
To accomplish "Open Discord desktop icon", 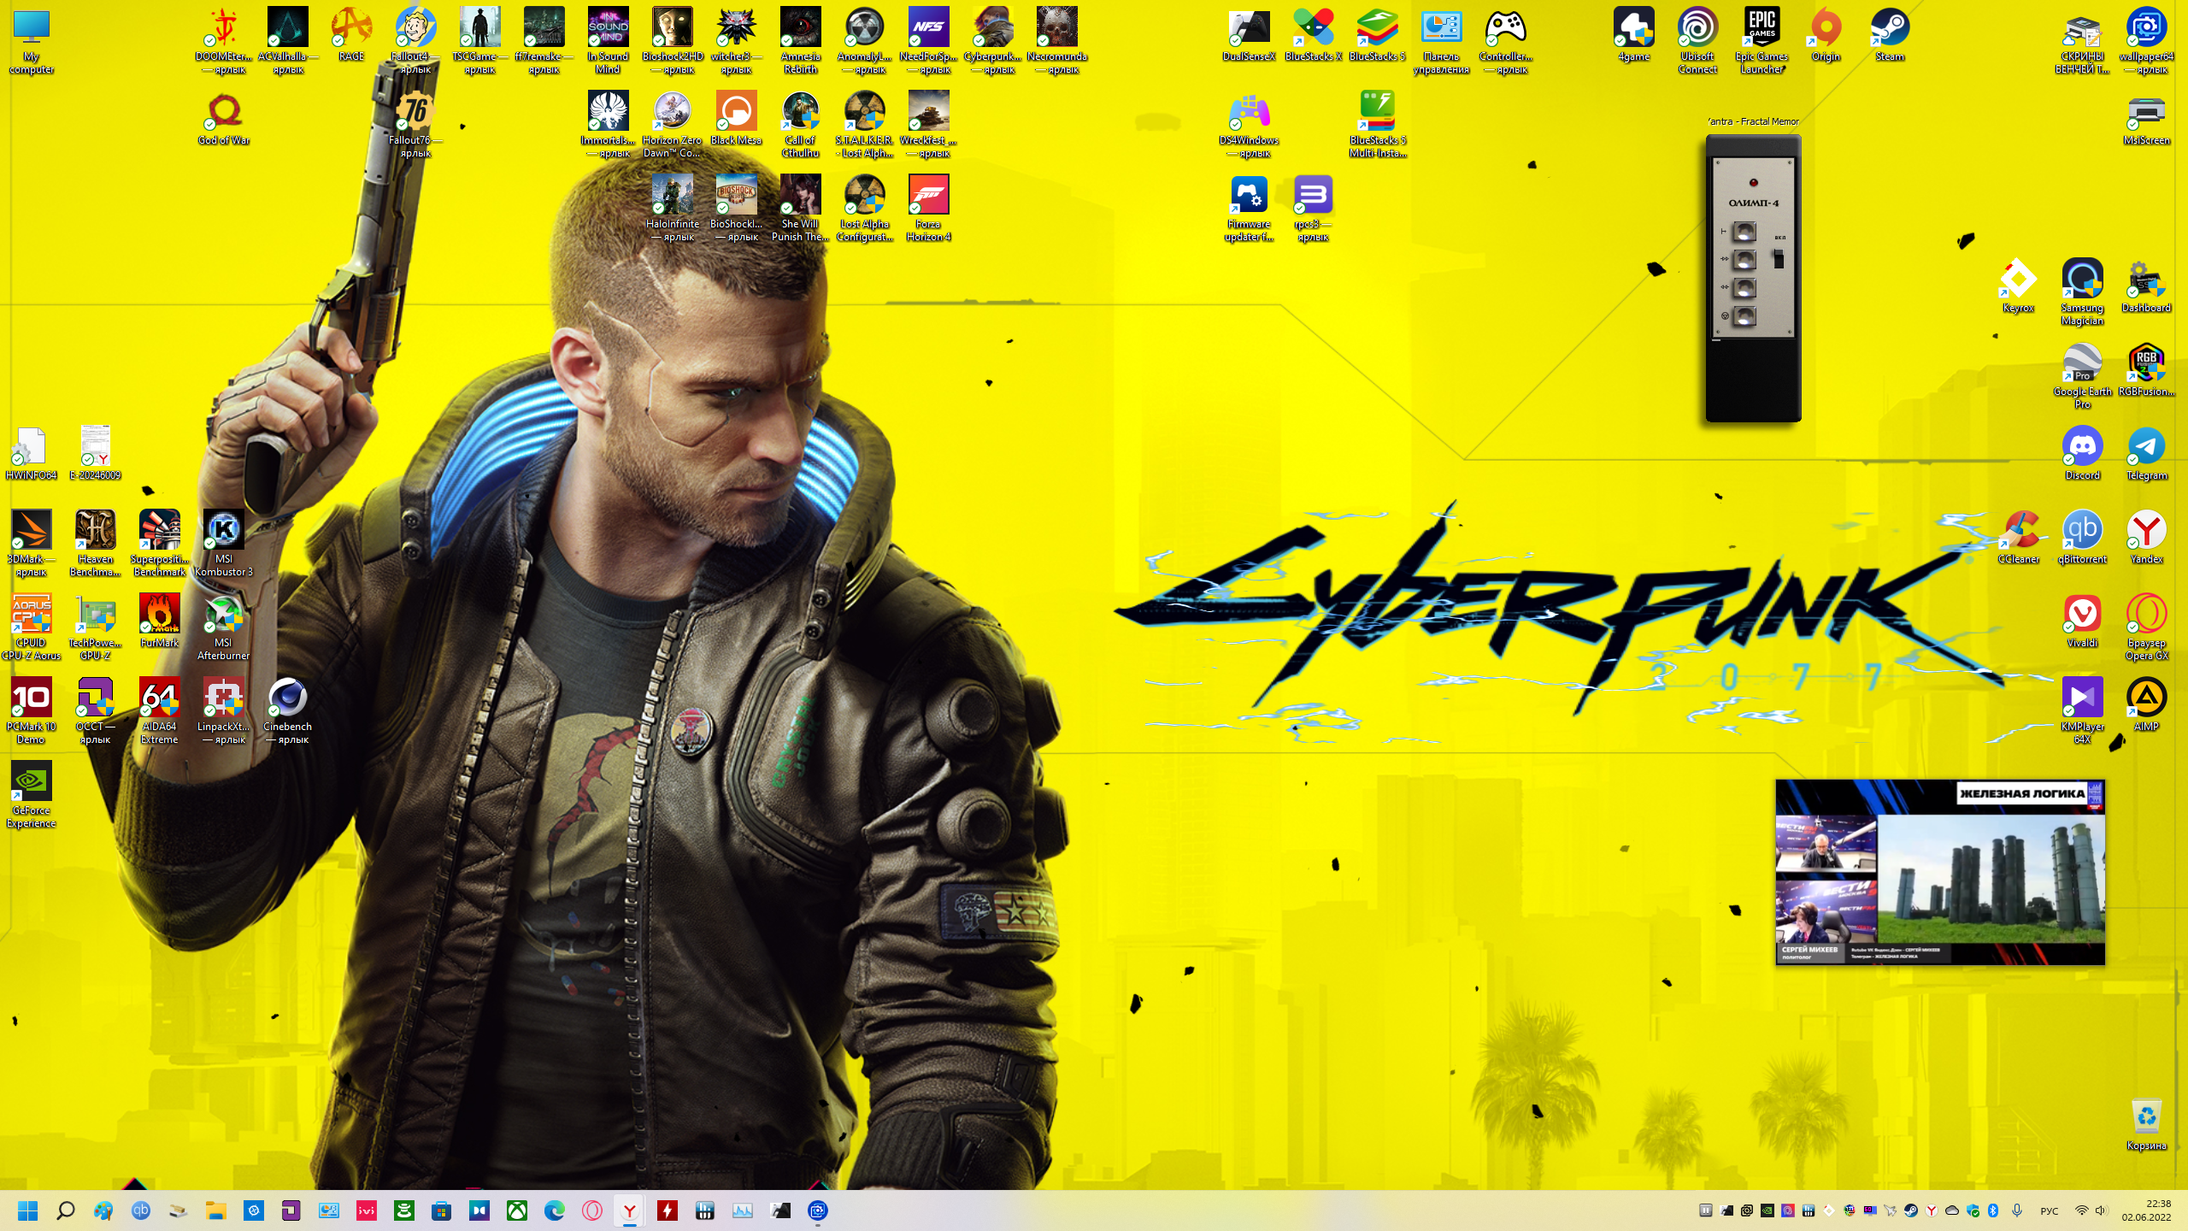I will [2082, 448].
